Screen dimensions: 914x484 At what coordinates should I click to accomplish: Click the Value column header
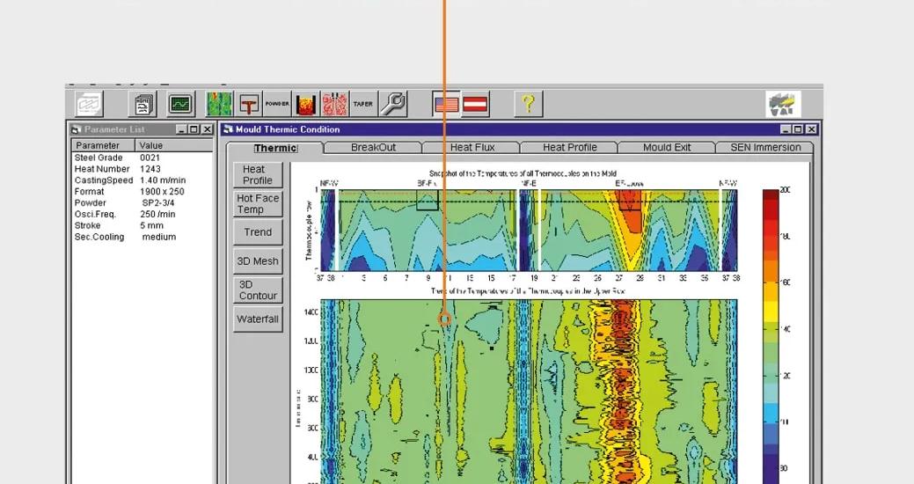tap(174, 145)
